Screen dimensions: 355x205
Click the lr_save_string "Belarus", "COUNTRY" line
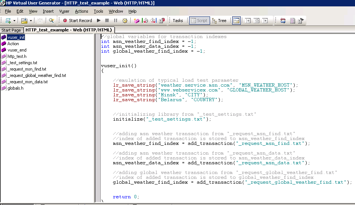pyautogui.click(x=168, y=100)
